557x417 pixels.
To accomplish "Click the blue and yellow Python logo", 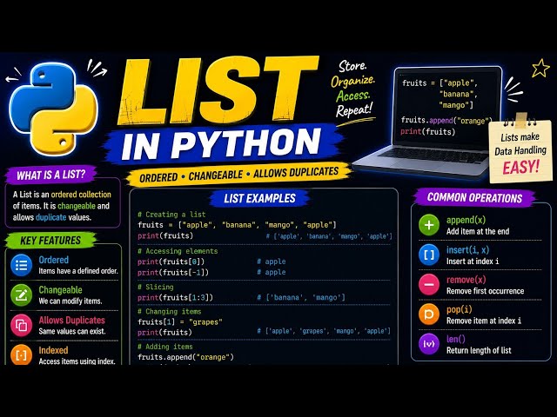I will [x=53, y=109].
